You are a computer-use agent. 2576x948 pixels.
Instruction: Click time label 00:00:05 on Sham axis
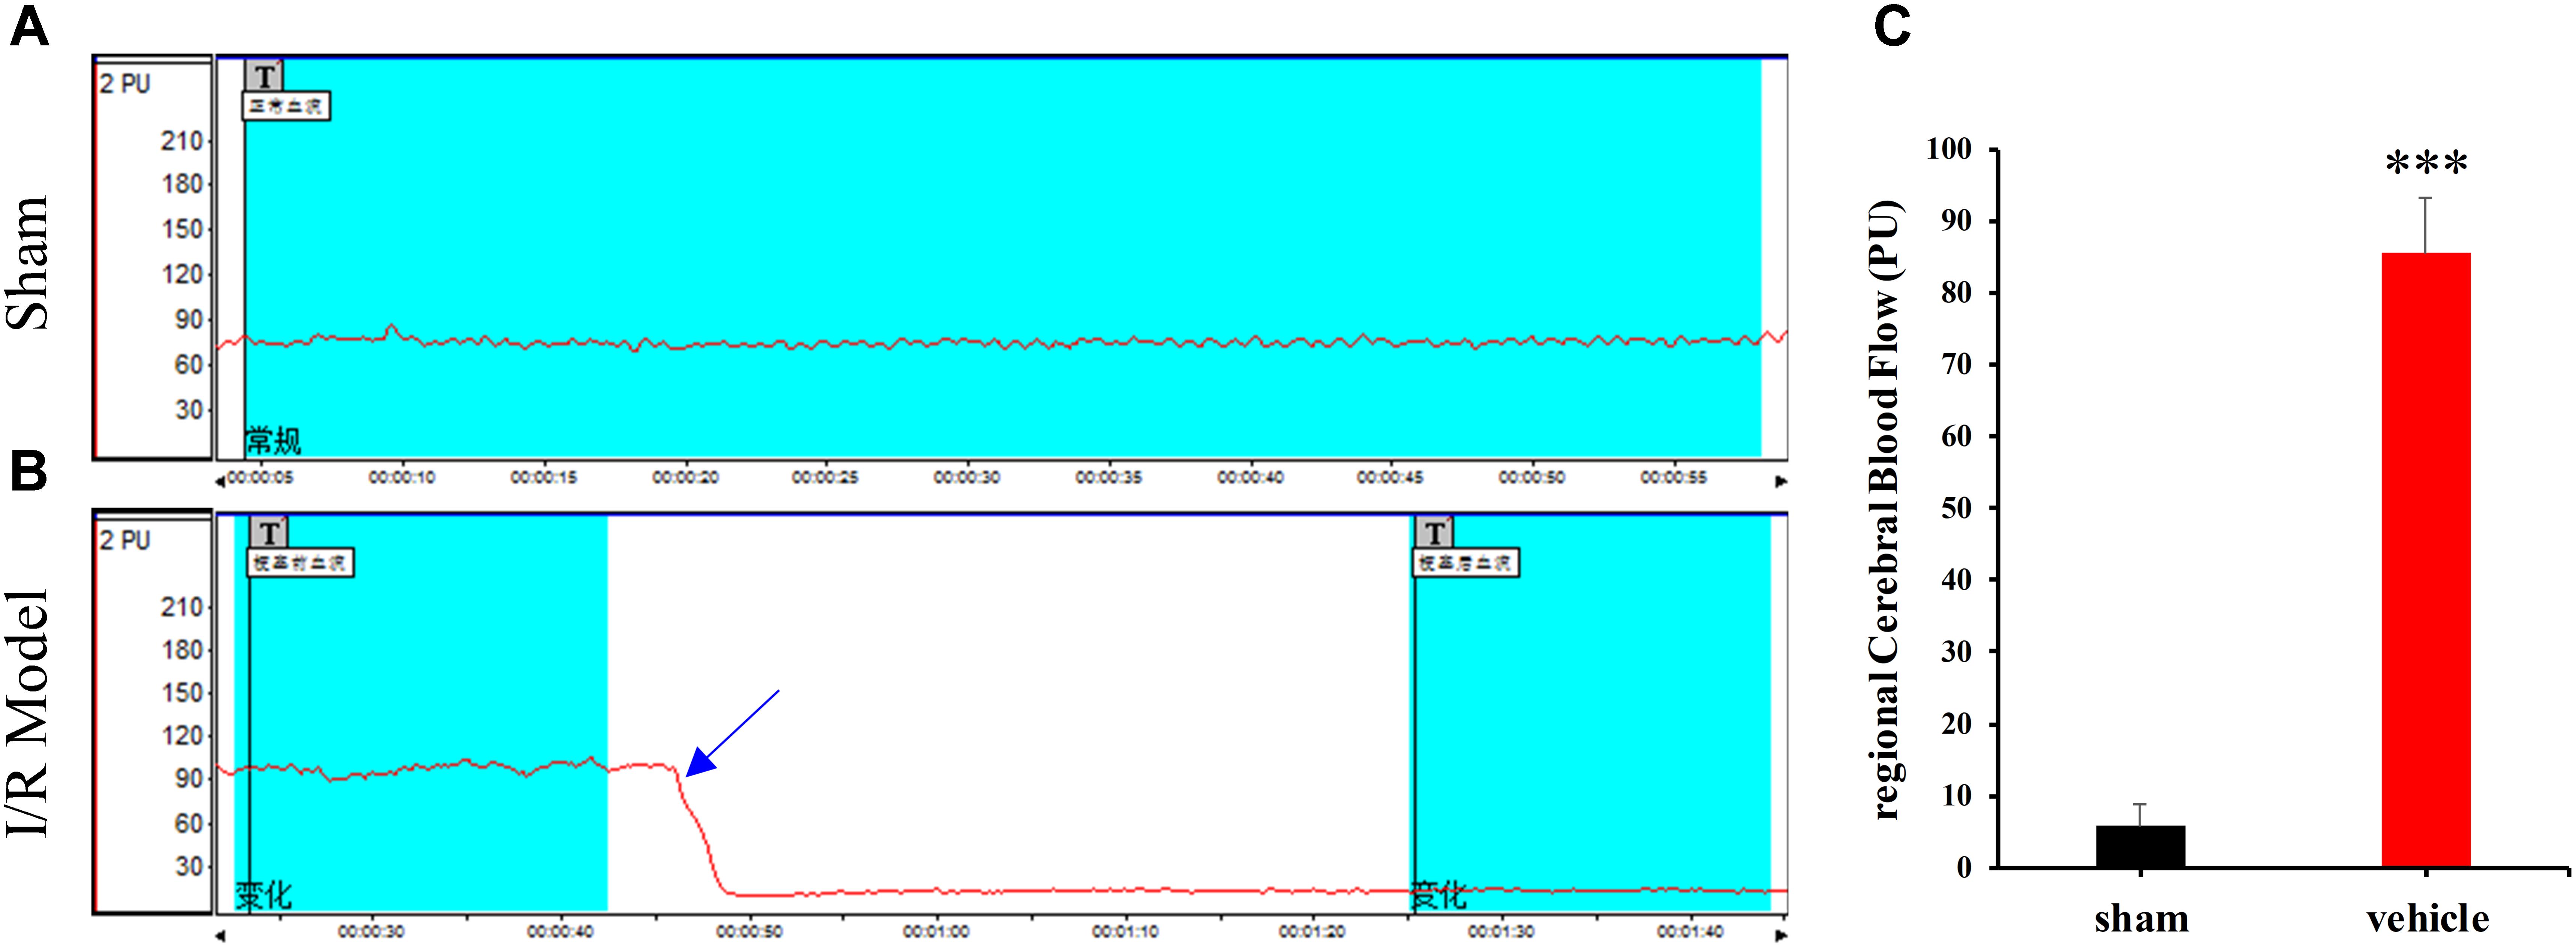[260, 478]
